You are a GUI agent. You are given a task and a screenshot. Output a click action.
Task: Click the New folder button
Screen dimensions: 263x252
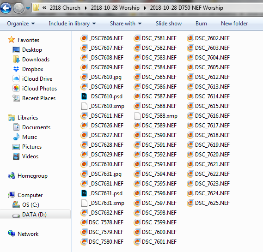click(x=234, y=24)
